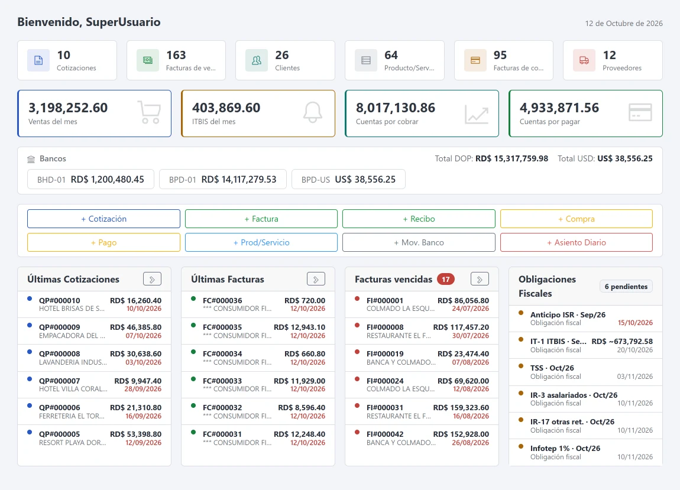Click the 6 pendientes badge
This screenshot has height=490, width=680.
626,287
